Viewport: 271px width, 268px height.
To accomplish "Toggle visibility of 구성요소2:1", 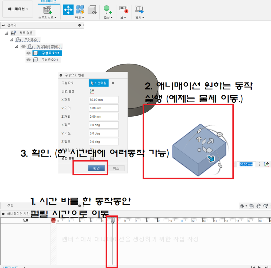I will [28, 60].
